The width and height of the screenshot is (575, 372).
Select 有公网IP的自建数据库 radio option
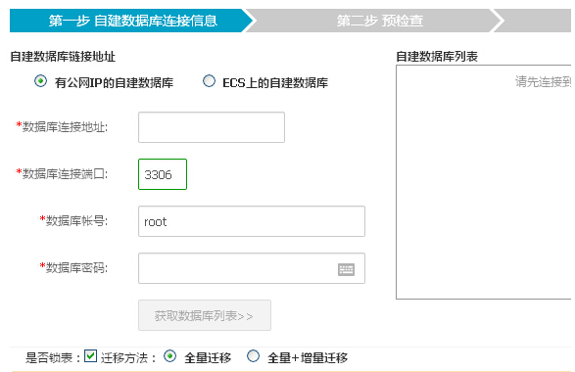(x=40, y=81)
